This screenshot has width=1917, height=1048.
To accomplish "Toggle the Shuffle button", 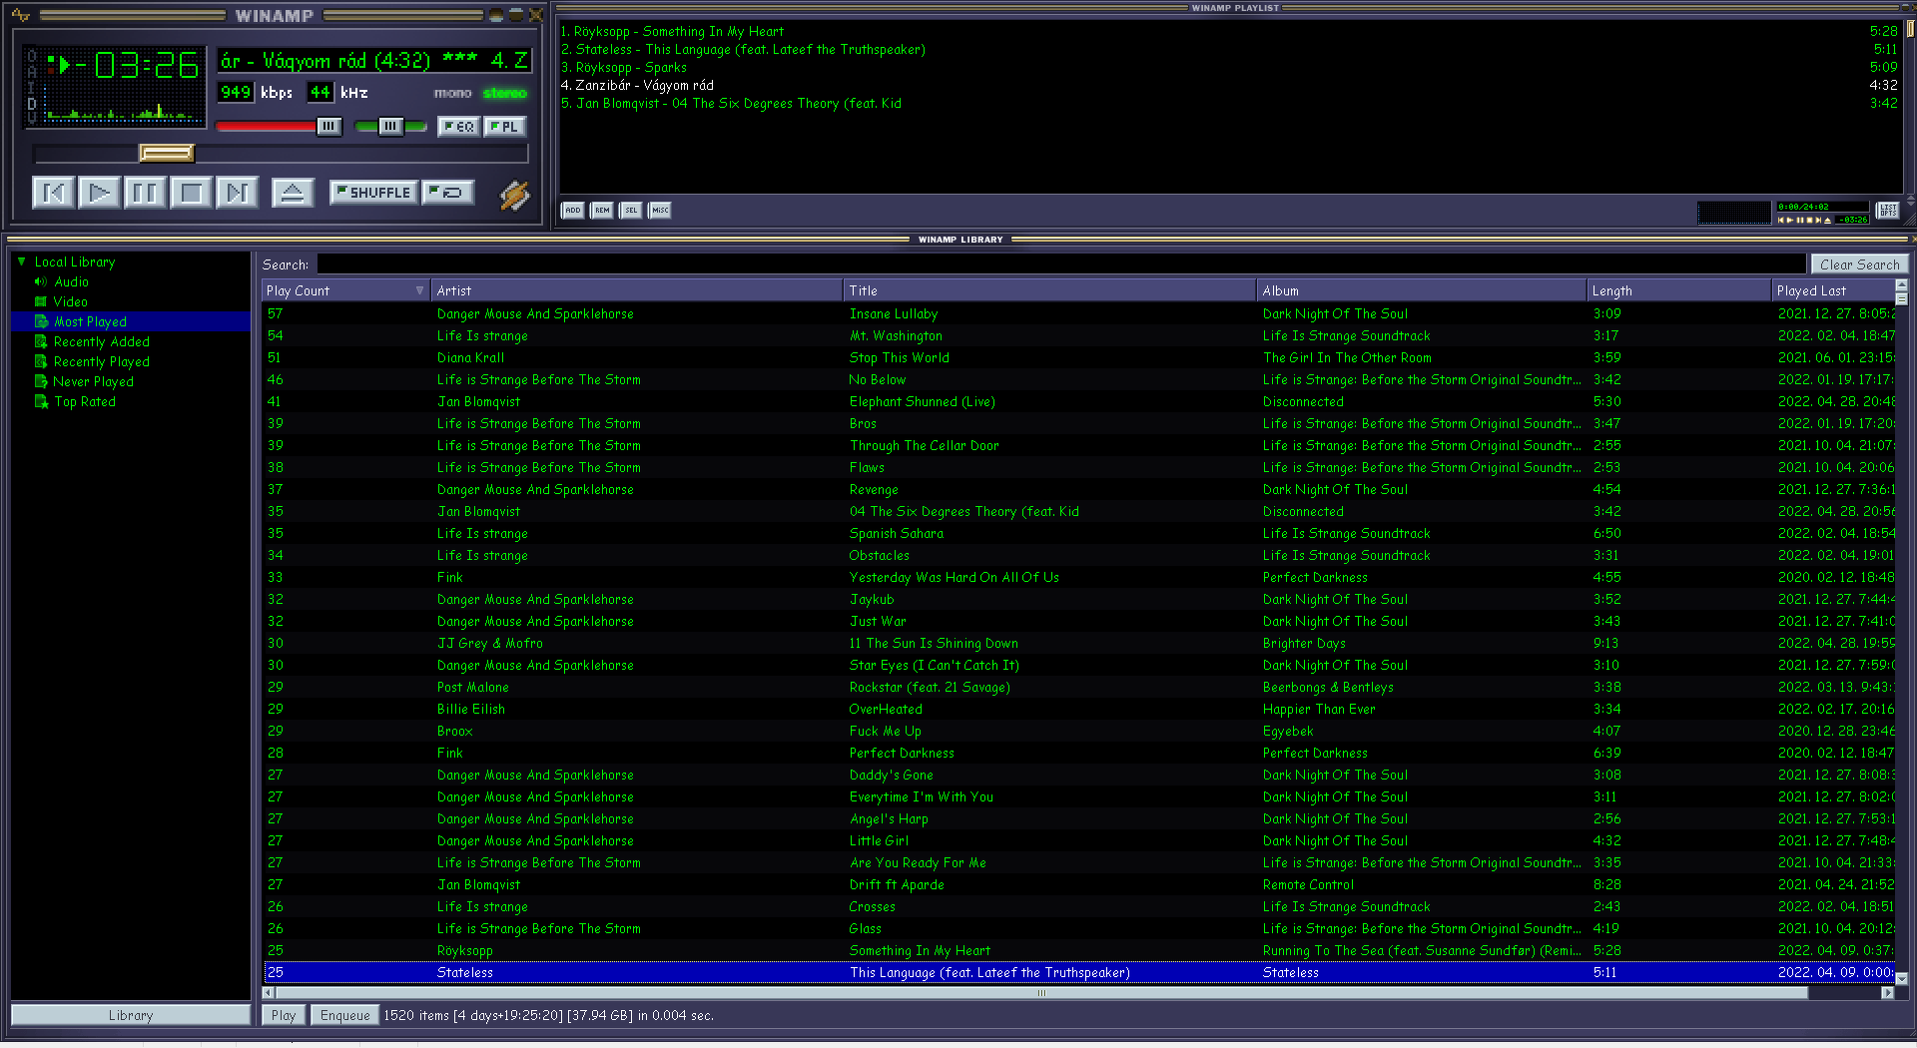I will 373,193.
